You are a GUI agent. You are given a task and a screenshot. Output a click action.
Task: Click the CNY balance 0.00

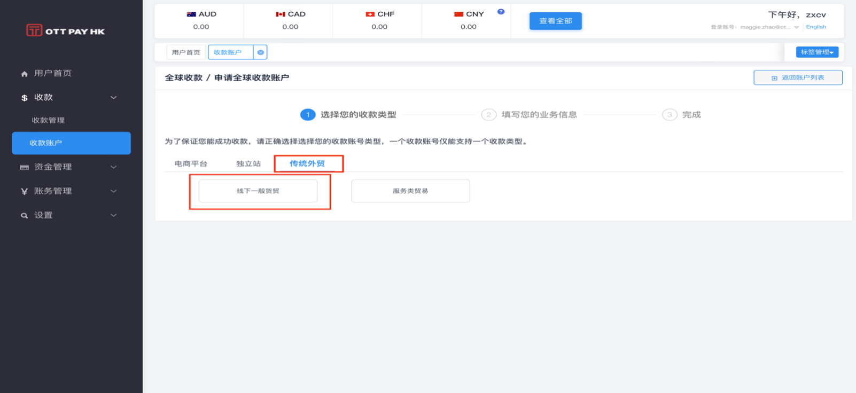pos(469,27)
